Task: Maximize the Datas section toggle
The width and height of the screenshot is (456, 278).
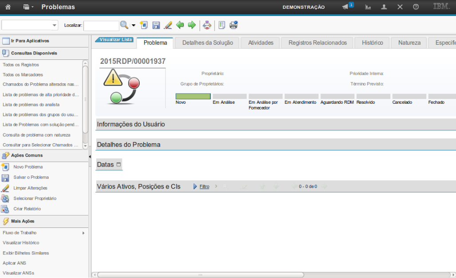Action: point(118,164)
